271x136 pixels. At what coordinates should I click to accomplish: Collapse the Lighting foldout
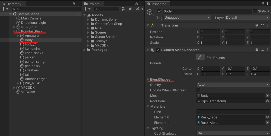point(148,128)
